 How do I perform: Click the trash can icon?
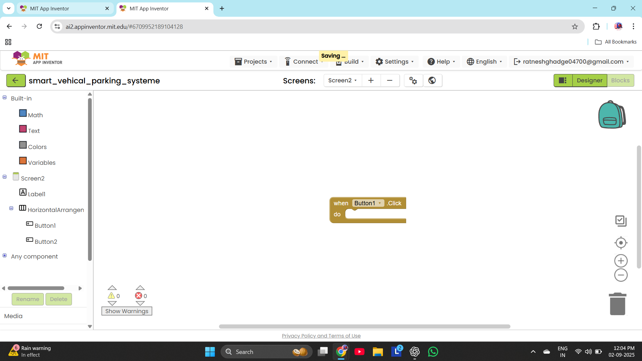[x=617, y=304]
